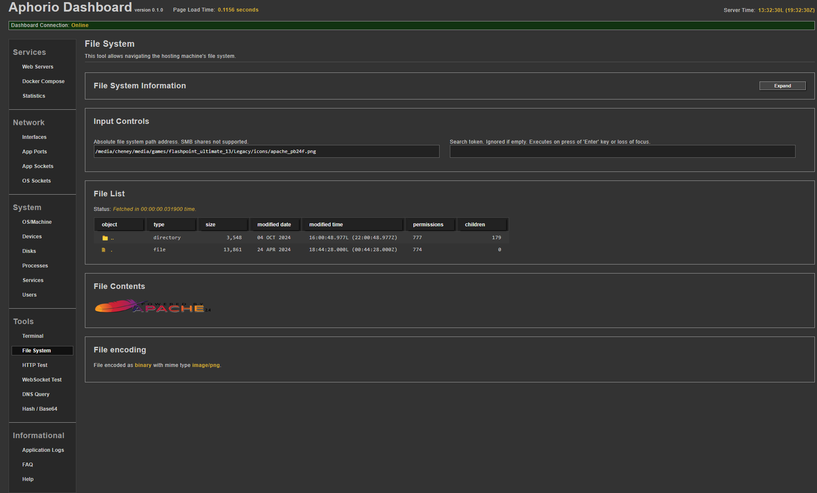
Task: Open the Terminal tool
Action: tap(33, 336)
